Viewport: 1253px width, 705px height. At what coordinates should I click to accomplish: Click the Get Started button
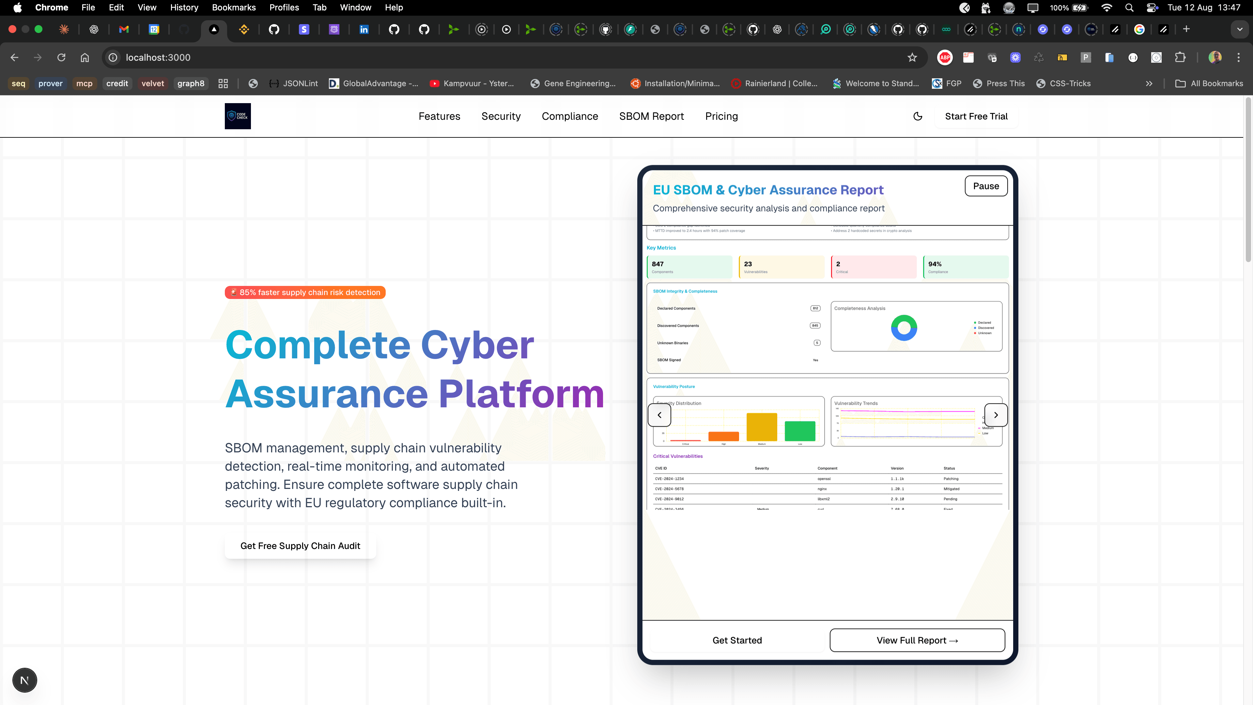click(x=737, y=640)
